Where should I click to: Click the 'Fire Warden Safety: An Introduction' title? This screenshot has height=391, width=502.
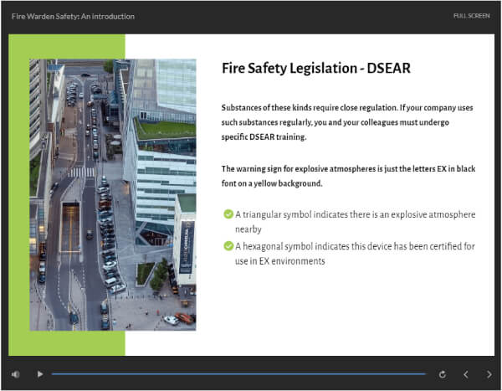coord(73,17)
